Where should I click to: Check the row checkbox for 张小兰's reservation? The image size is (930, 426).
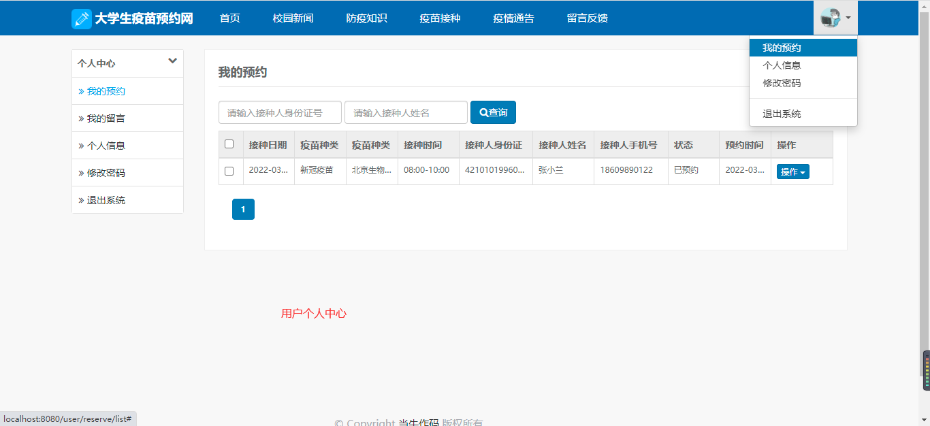pos(229,171)
